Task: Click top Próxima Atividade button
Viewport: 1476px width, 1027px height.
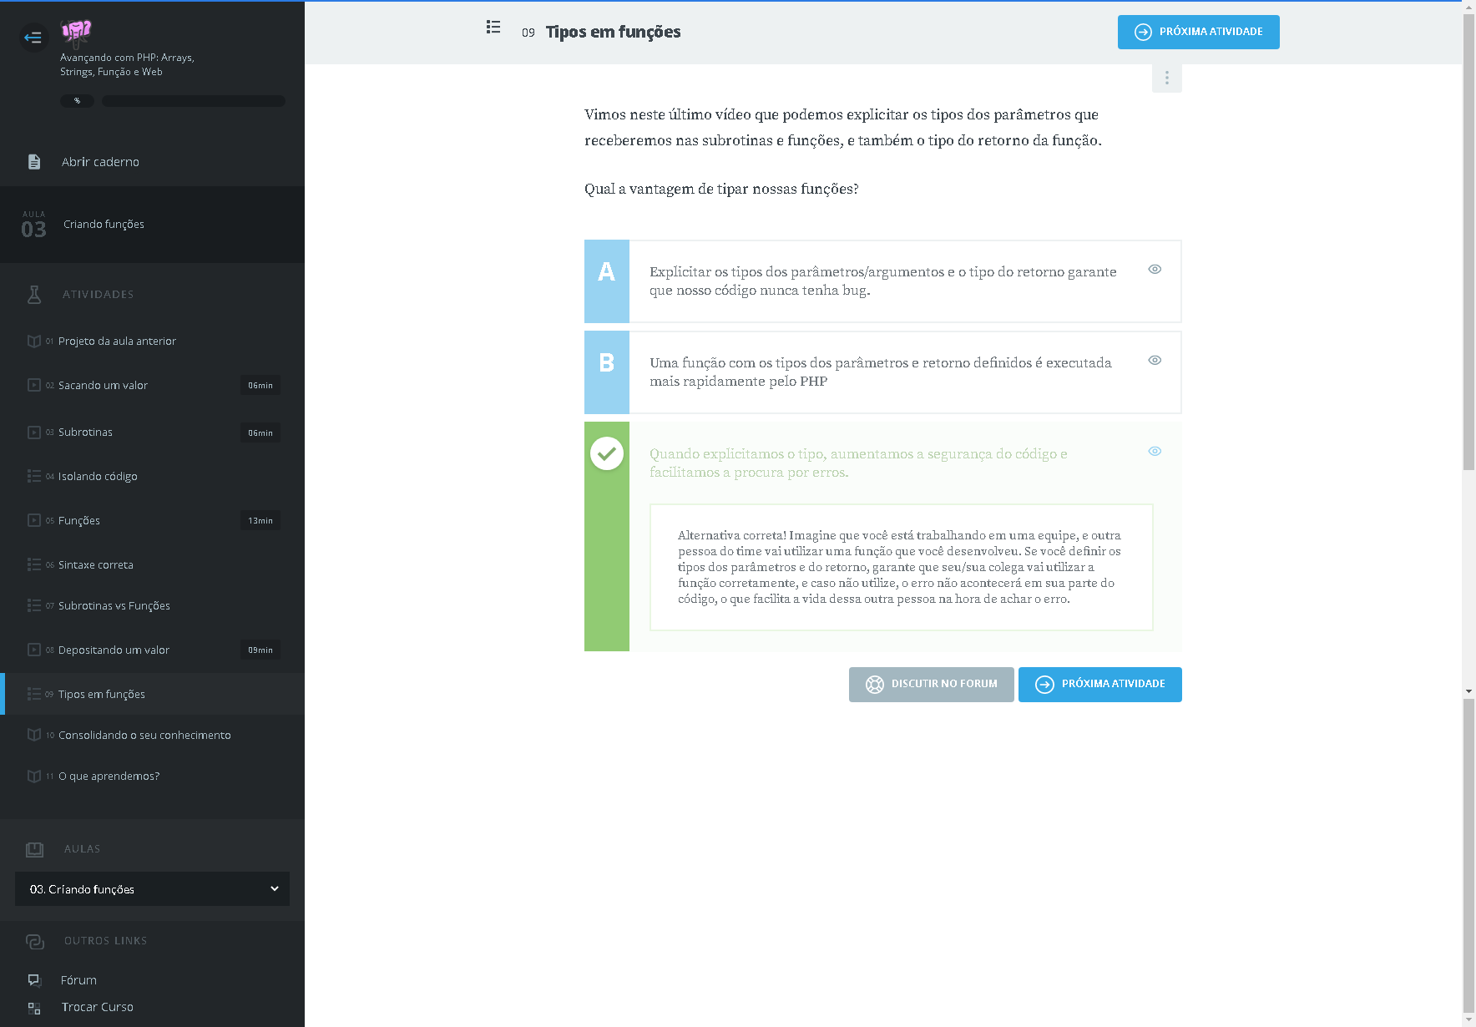Action: 1198,32
